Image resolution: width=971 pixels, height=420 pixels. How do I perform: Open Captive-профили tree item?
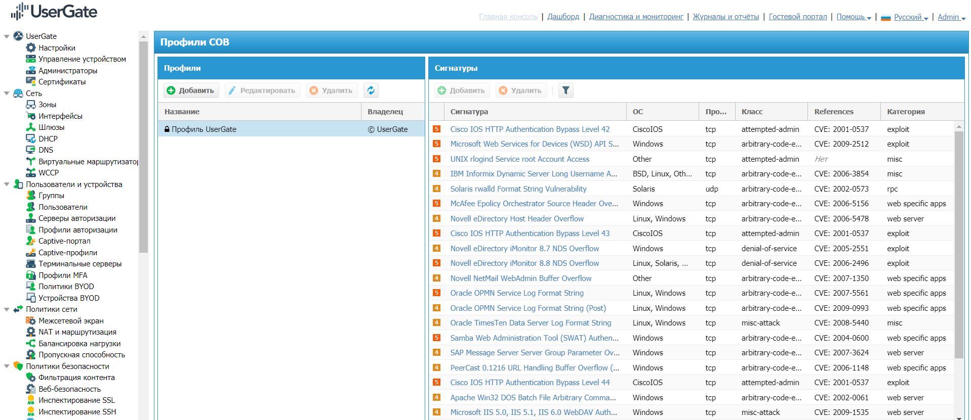pyautogui.click(x=68, y=253)
